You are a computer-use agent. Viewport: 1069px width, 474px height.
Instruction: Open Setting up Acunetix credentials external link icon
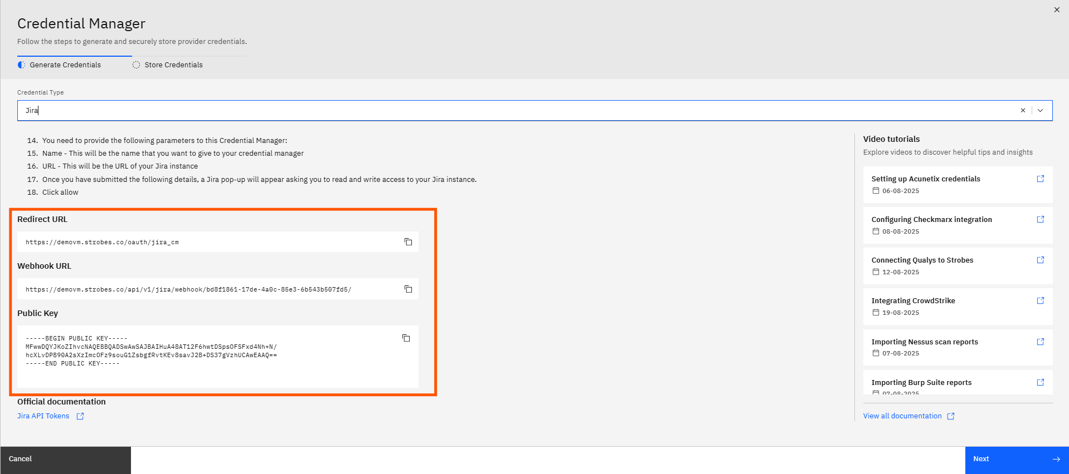[1040, 179]
